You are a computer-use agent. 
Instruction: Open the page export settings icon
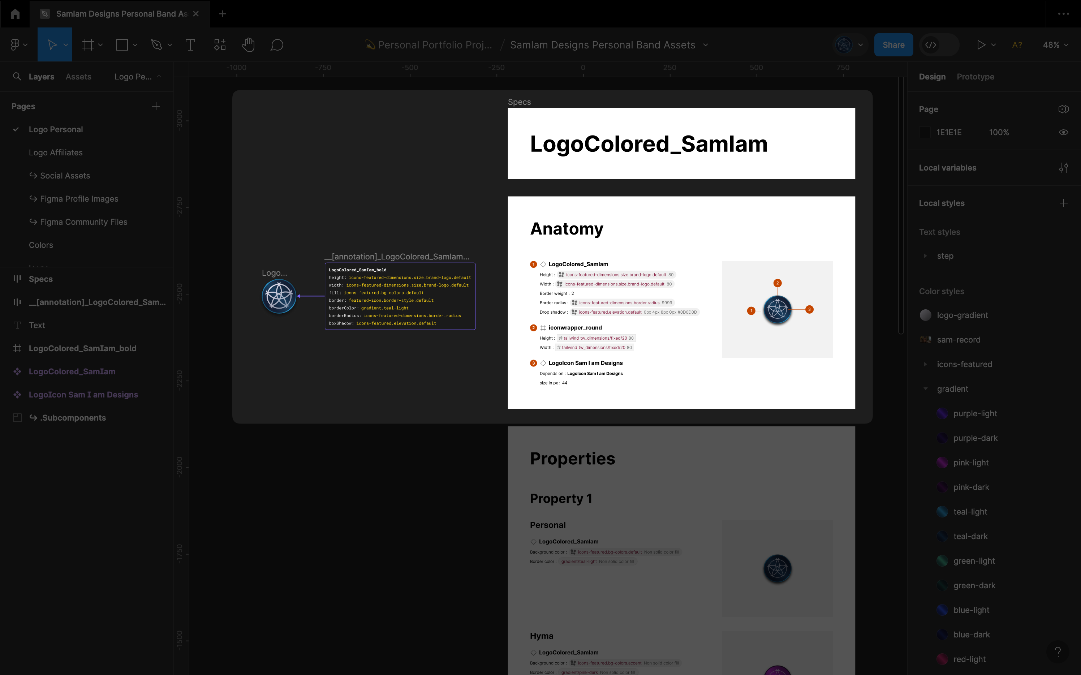coord(1063,109)
